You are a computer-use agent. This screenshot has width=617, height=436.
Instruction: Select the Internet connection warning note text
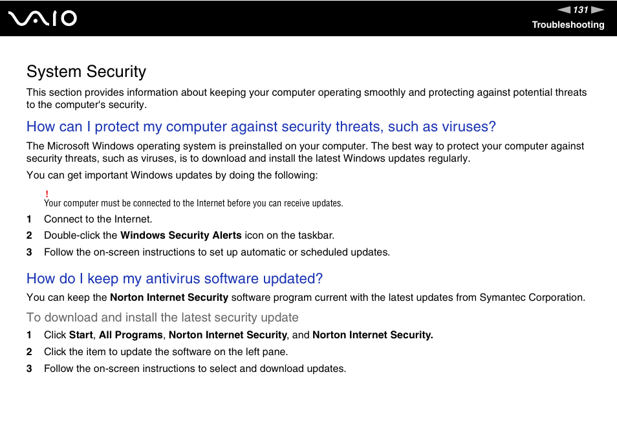pyautogui.click(x=193, y=203)
